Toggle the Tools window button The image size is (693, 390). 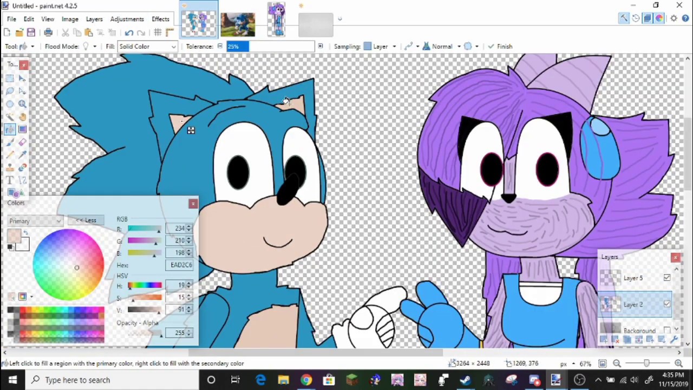point(624,18)
